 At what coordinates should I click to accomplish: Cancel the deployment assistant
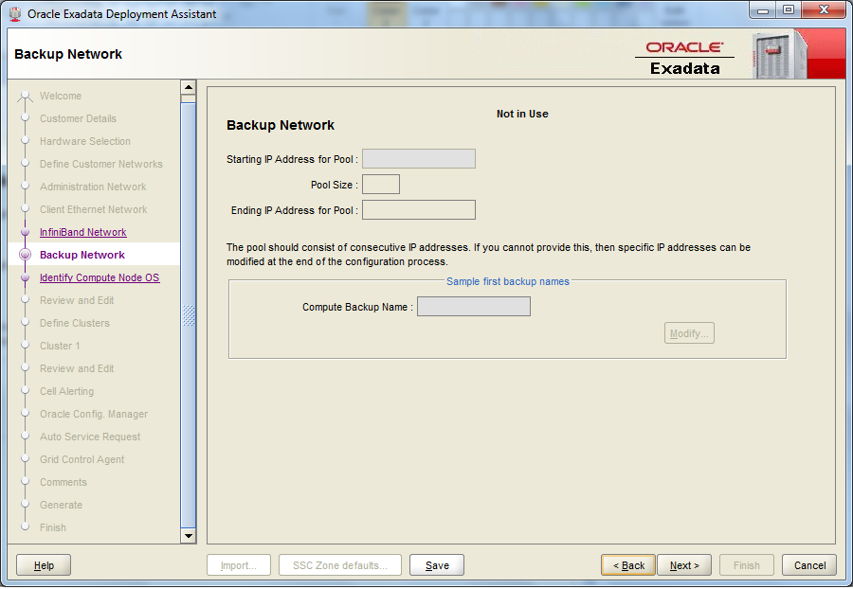pyautogui.click(x=809, y=565)
